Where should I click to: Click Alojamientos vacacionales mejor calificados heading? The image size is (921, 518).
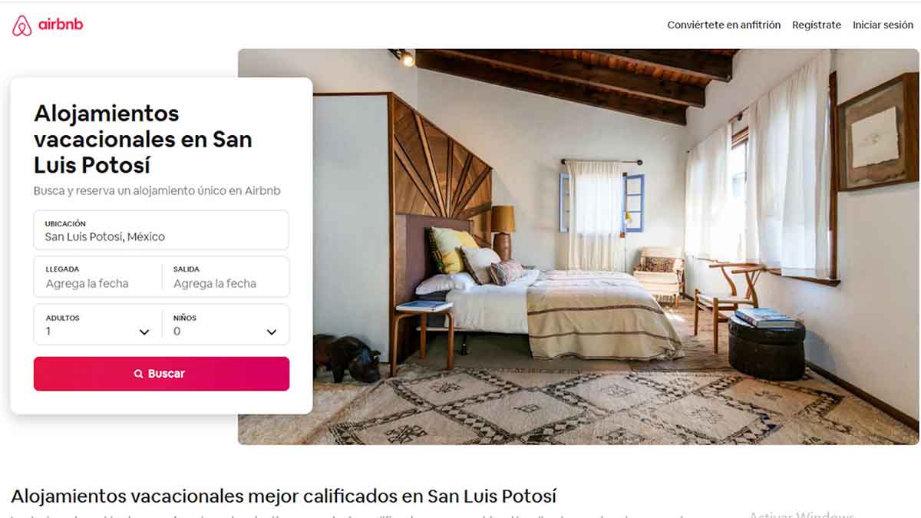283,496
